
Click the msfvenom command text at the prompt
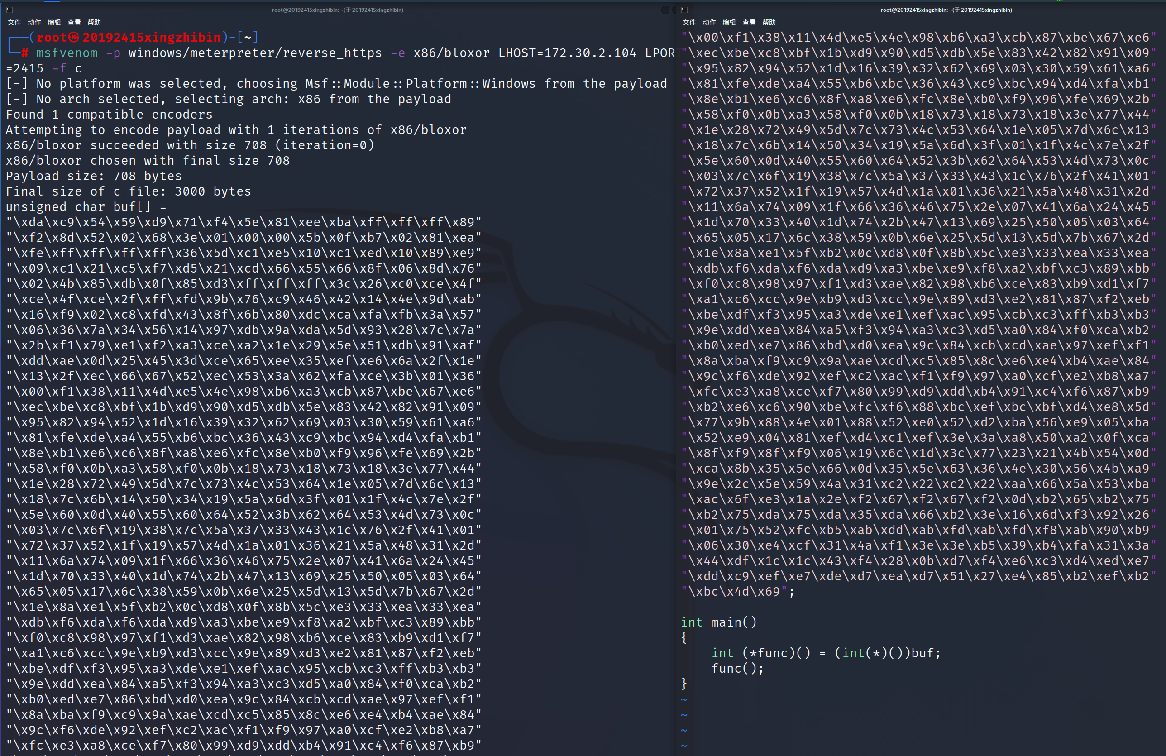67,53
